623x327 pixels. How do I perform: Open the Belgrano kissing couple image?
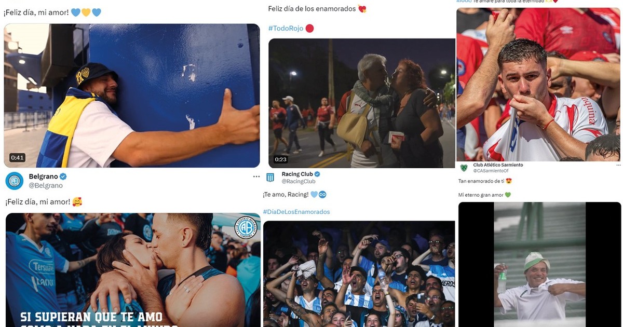coord(133,270)
